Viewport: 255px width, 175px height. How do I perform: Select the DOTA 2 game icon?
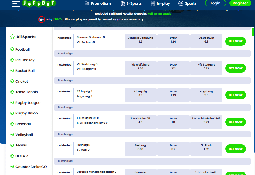pos(13,156)
